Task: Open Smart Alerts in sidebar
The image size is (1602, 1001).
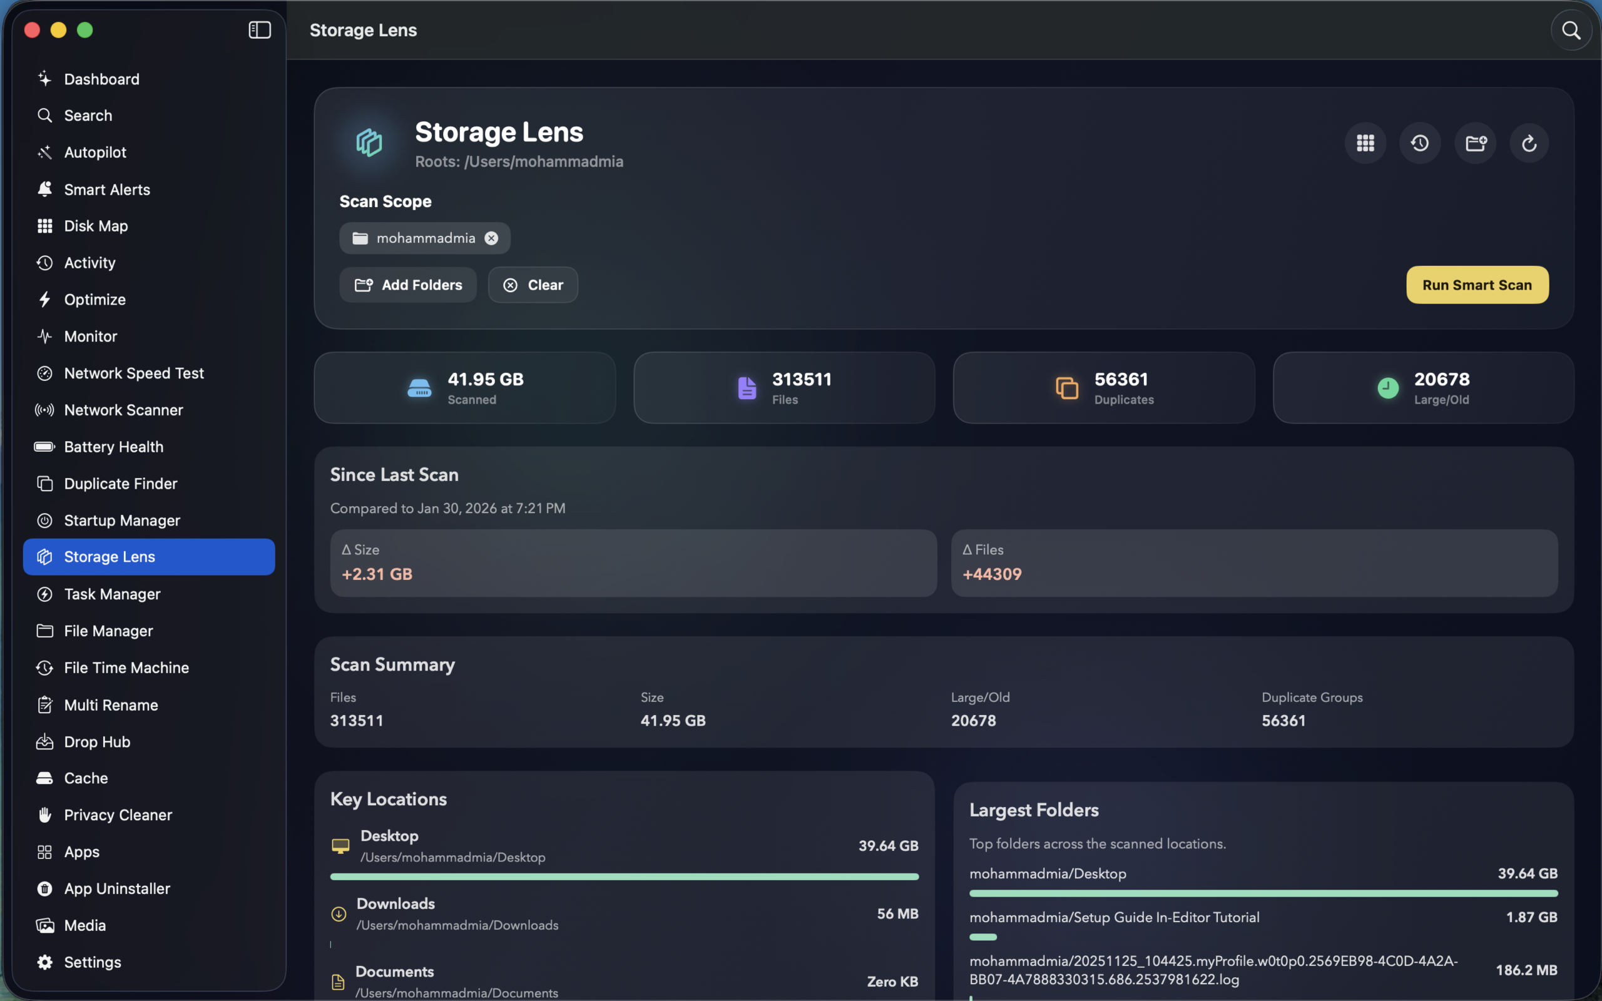Action: 149,190
